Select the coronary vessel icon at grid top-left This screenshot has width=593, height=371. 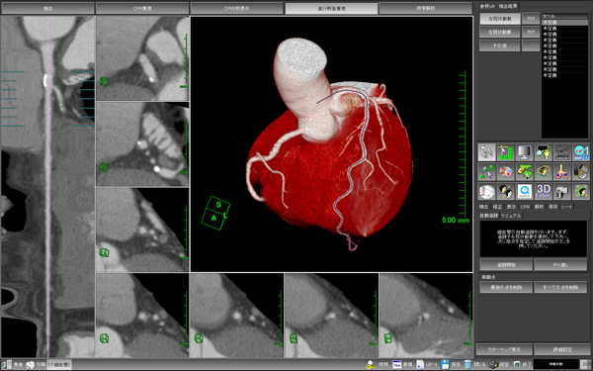(486, 152)
